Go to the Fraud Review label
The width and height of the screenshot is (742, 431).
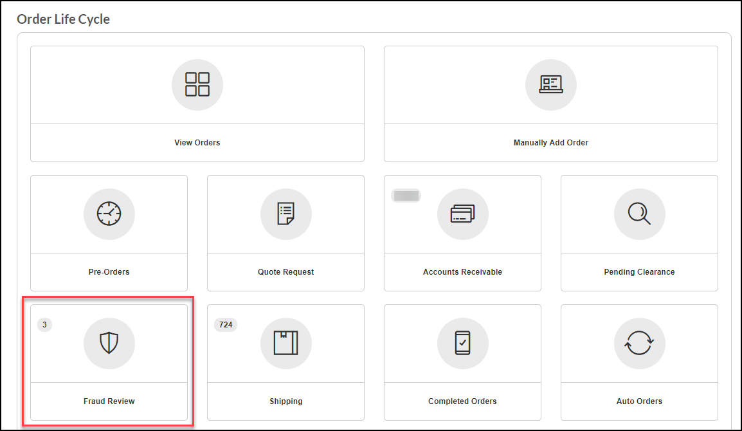coord(109,401)
